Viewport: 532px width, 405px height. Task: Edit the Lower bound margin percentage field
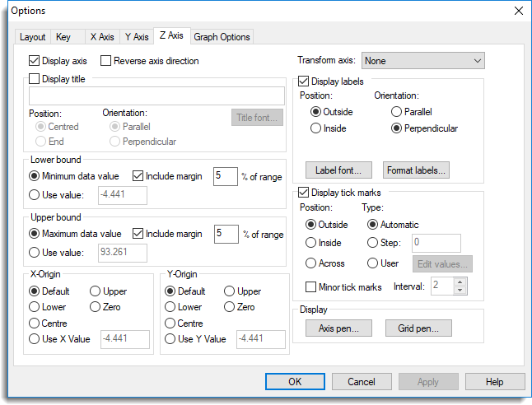tap(225, 176)
